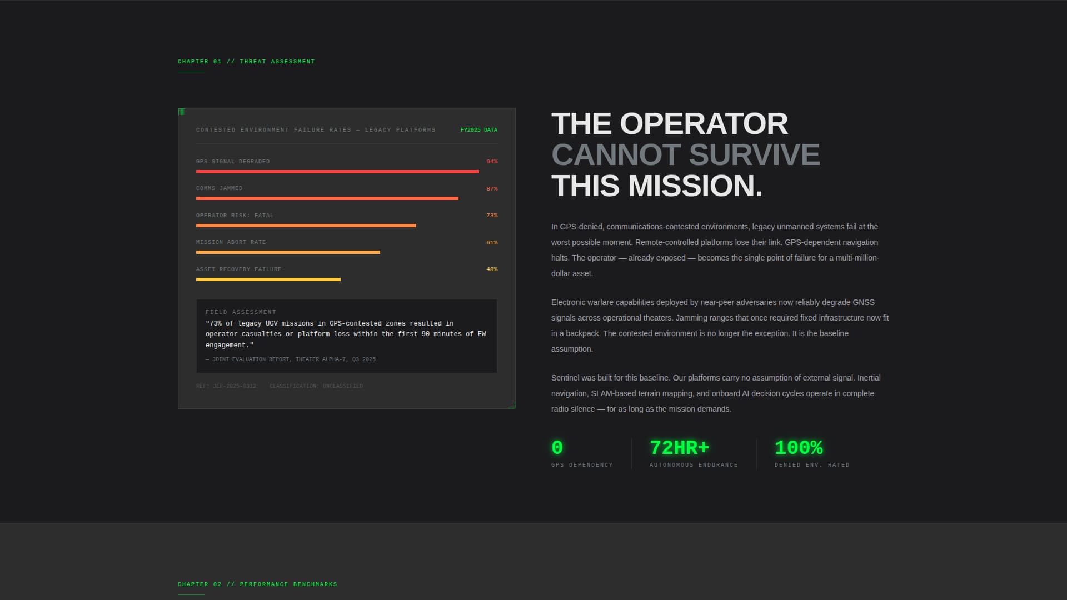Click the Operator Risk: Fatal orange bar

coord(306,226)
